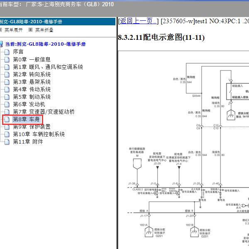Click page icon beside 第3章 悬架系统
Image resolution: width=249 pixels, height=249 pixels.
pos(7,82)
